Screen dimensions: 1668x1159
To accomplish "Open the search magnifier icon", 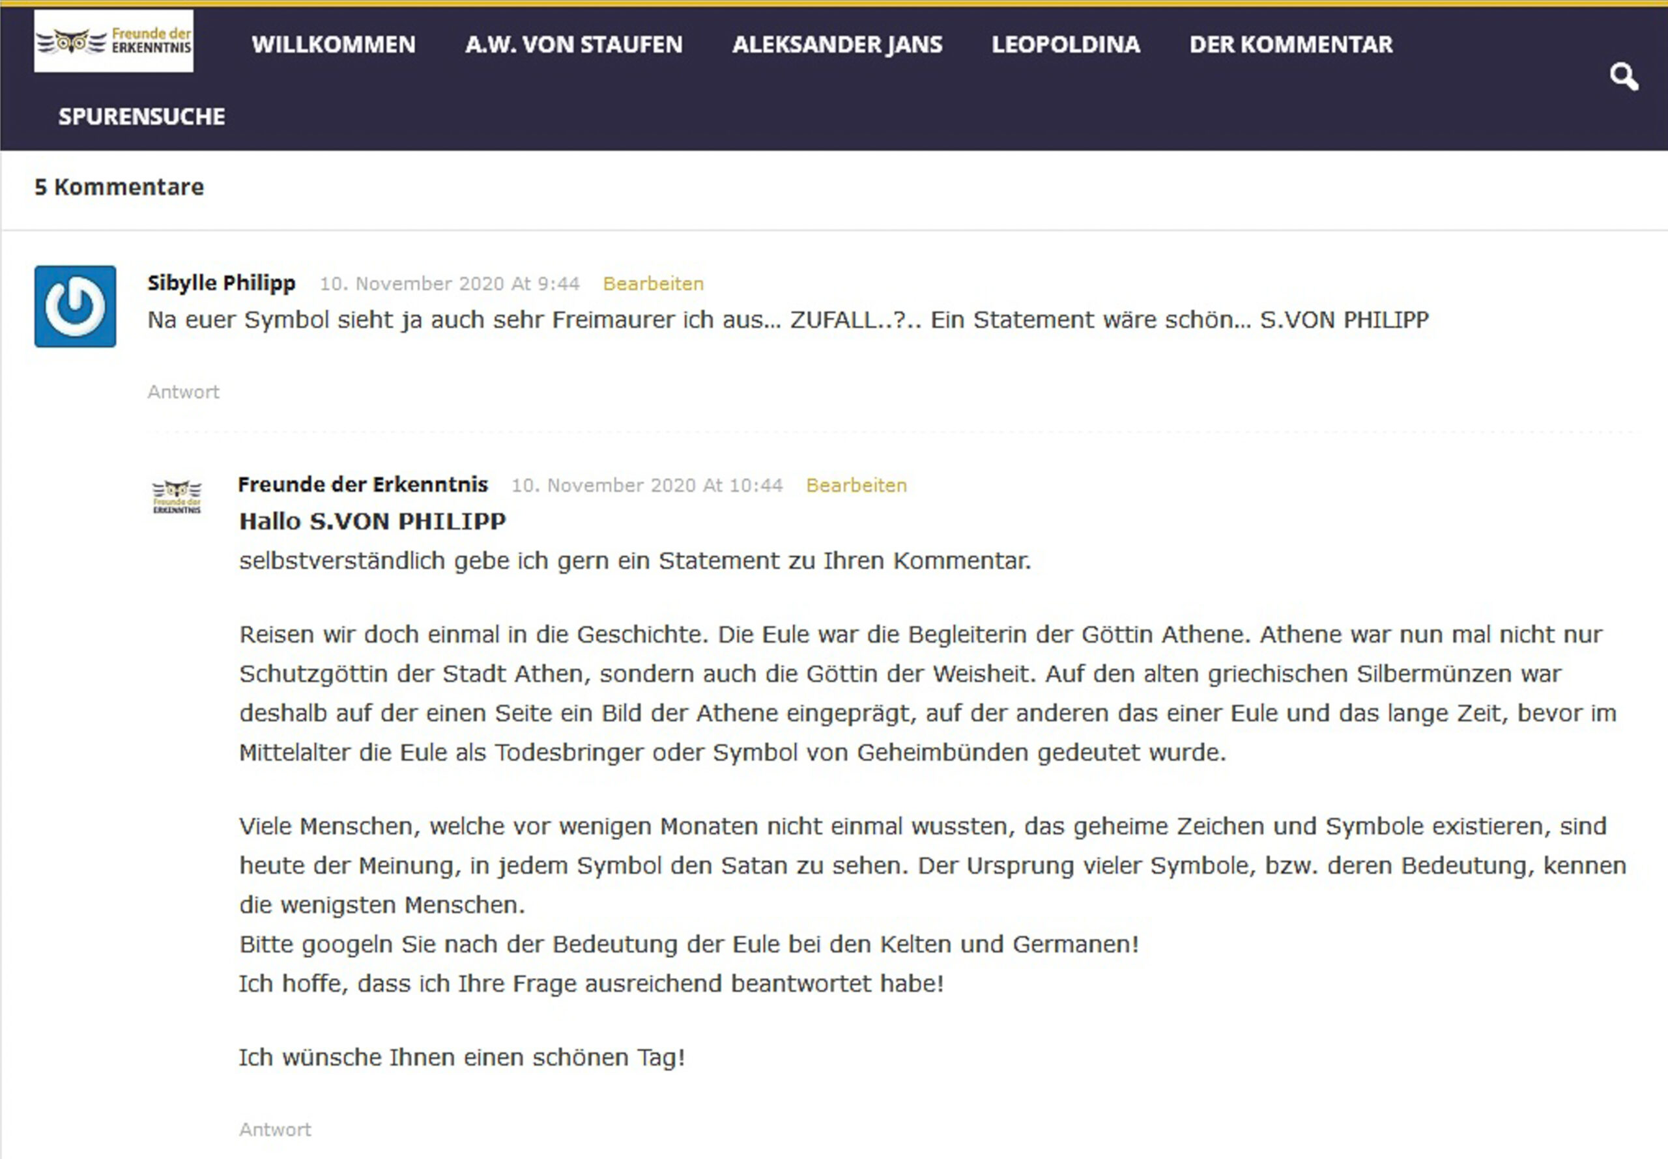I will pyautogui.click(x=1624, y=76).
